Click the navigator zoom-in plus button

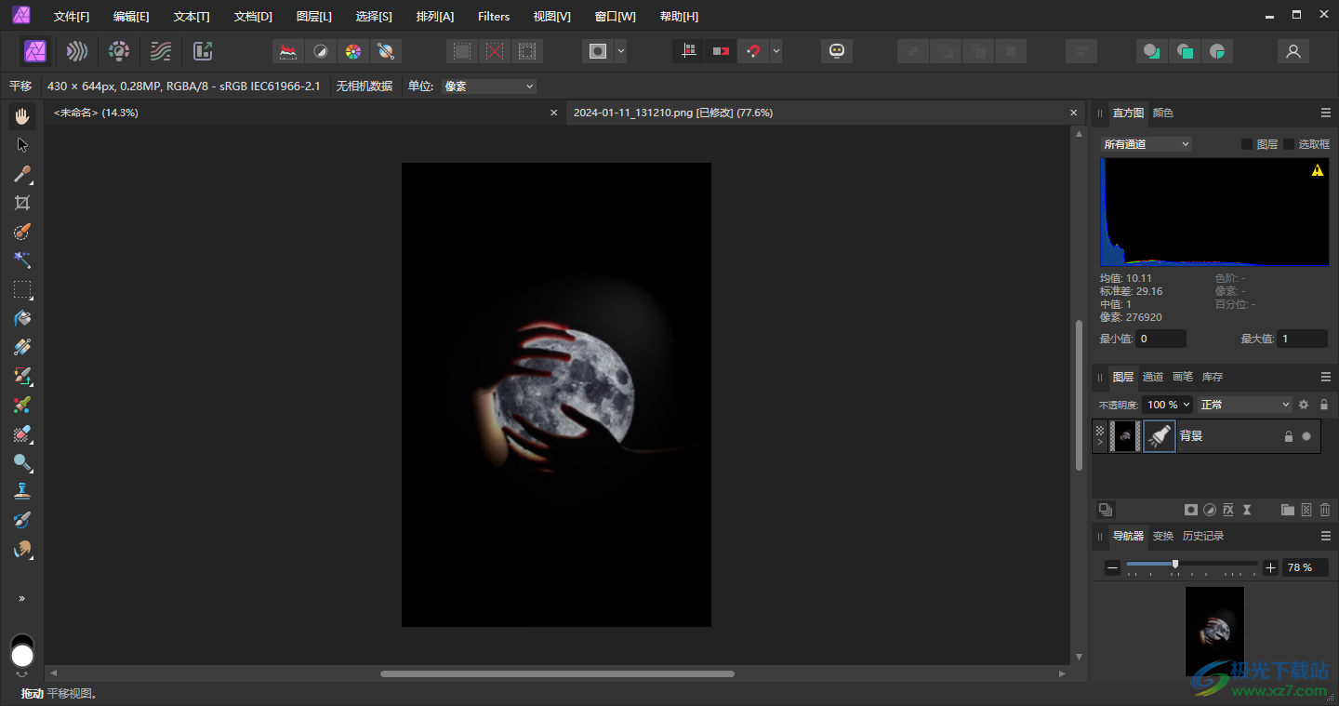tap(1271, 567)
